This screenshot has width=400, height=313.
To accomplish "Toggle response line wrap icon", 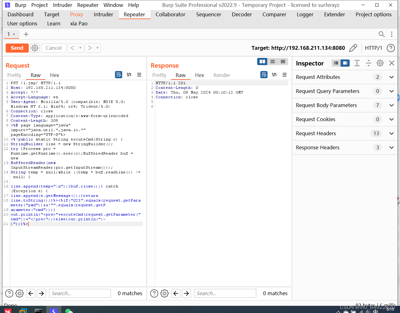I will coord(264,75).
